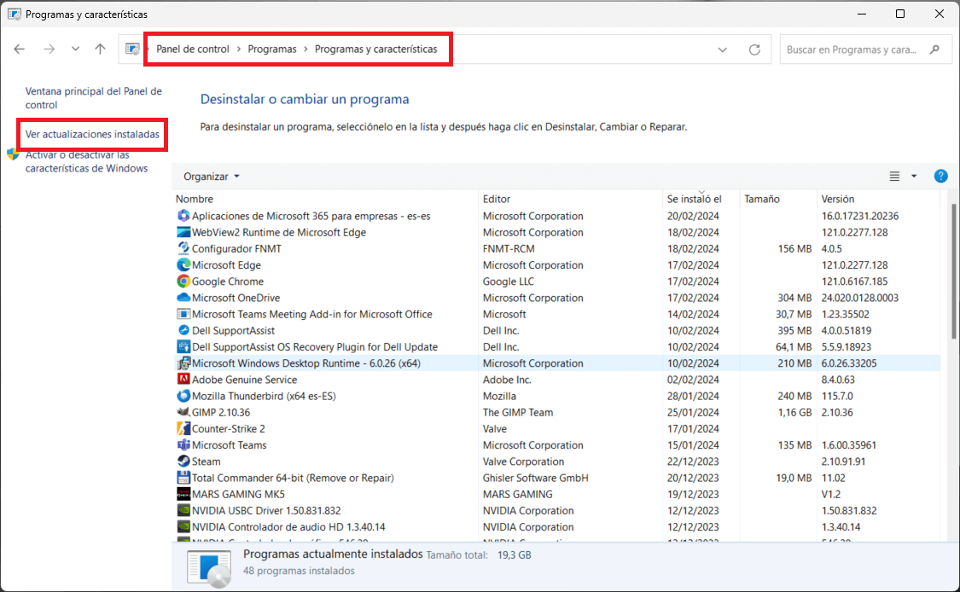
Task: Click the installed programs summary icon
Action: coord(209,567)
